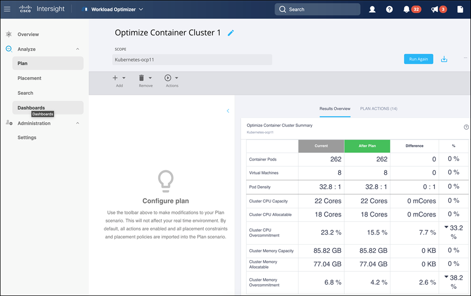Open the help question mark icon

(x=389, y=9)
